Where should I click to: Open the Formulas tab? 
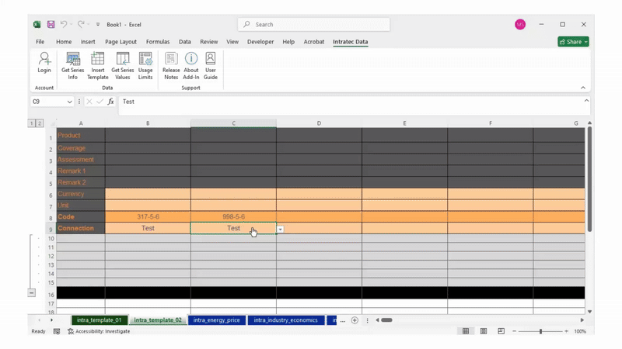pos(158,42)
